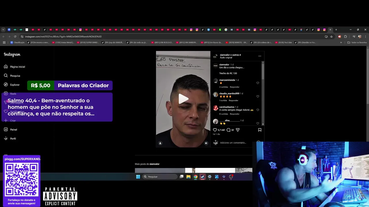Expand the bookmarks bar overflow chevron

click(x=341, y=43)
